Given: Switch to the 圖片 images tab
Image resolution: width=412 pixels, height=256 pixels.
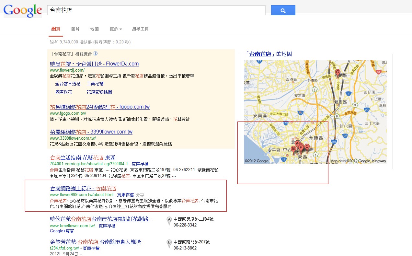Looking at the screenshot, I should [x=75, y=29].
